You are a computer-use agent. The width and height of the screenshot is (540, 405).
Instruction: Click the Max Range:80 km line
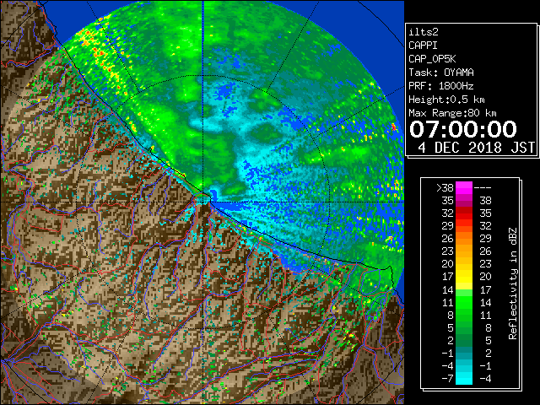click(x=452, y=113)
